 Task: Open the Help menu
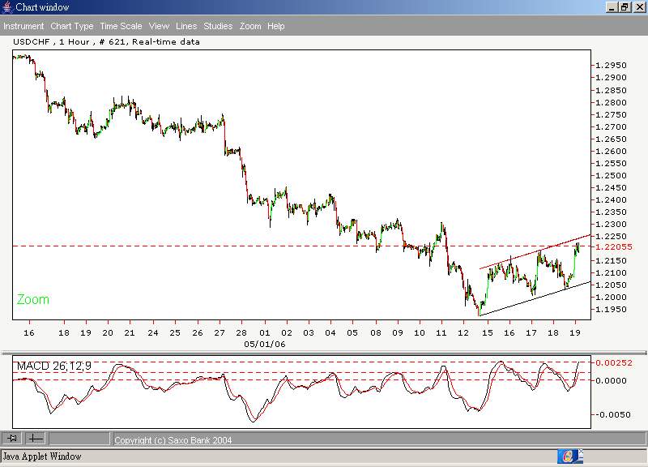pos(276,26)
